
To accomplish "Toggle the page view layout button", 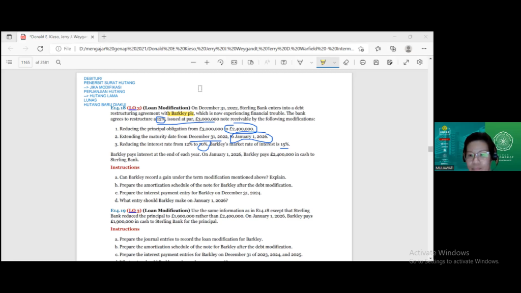I will pyautogui.click(x=251, y=62).
